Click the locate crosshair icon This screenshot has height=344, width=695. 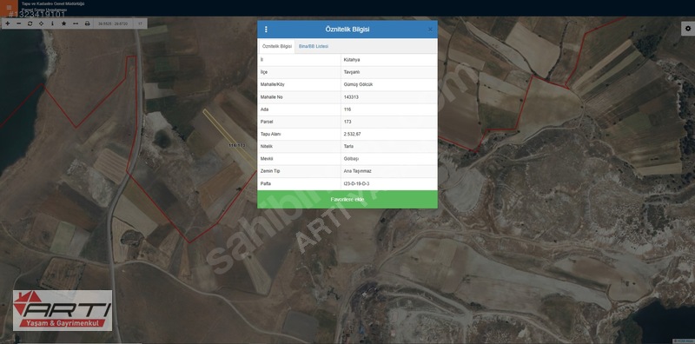41,23
